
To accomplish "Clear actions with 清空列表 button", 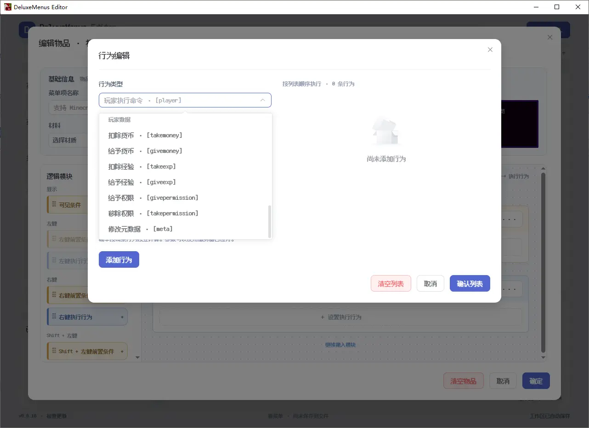I will tap(391, 284).
